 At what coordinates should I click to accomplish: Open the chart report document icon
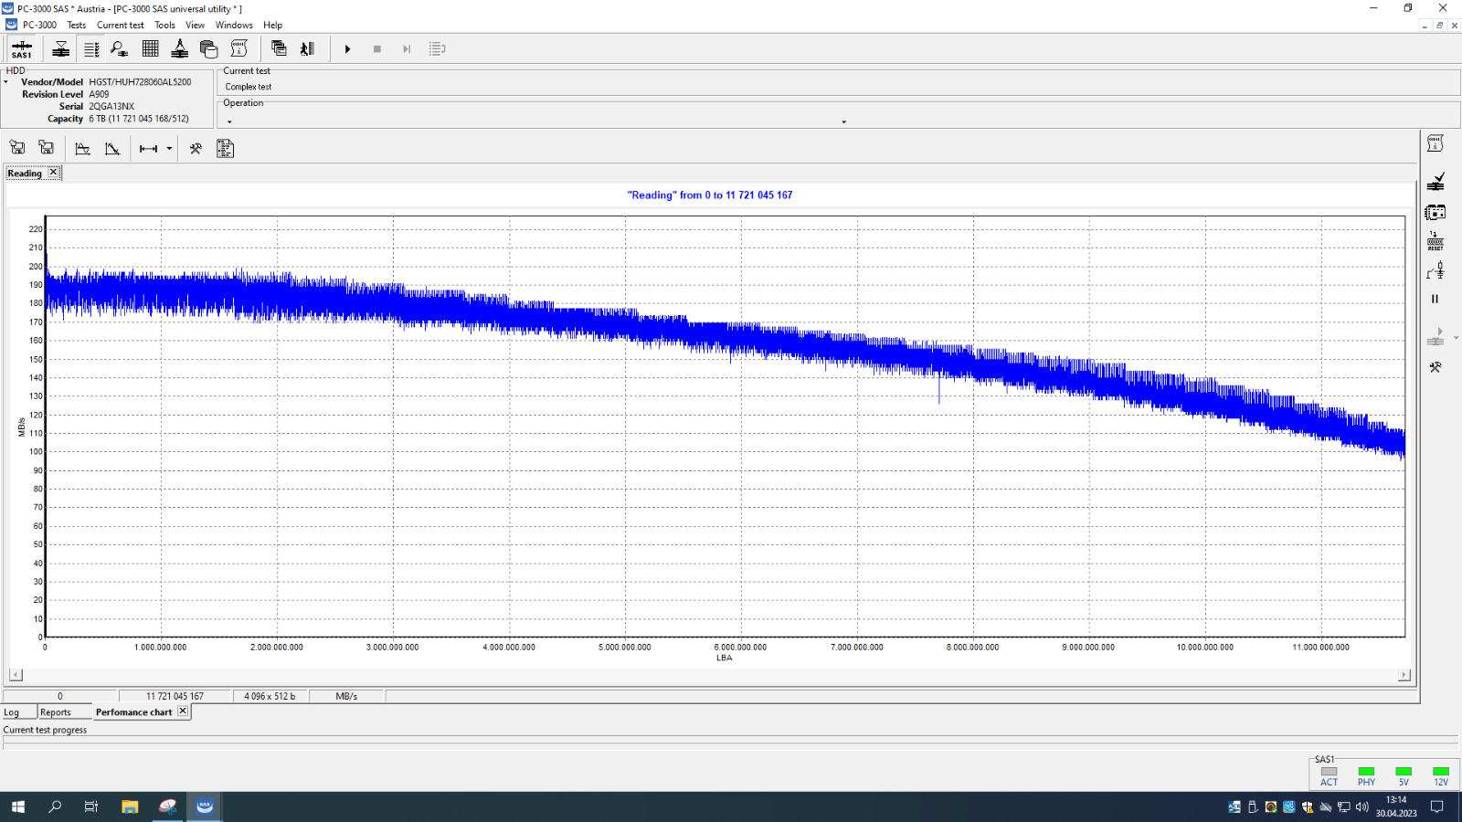[x=225, y=149]
